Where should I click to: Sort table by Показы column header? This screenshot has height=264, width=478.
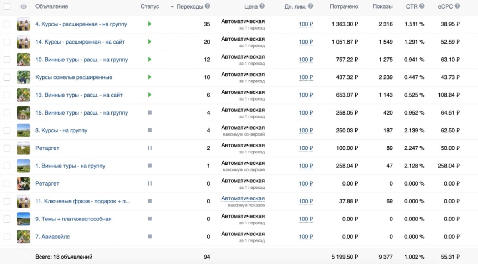[x=382, y=6]
